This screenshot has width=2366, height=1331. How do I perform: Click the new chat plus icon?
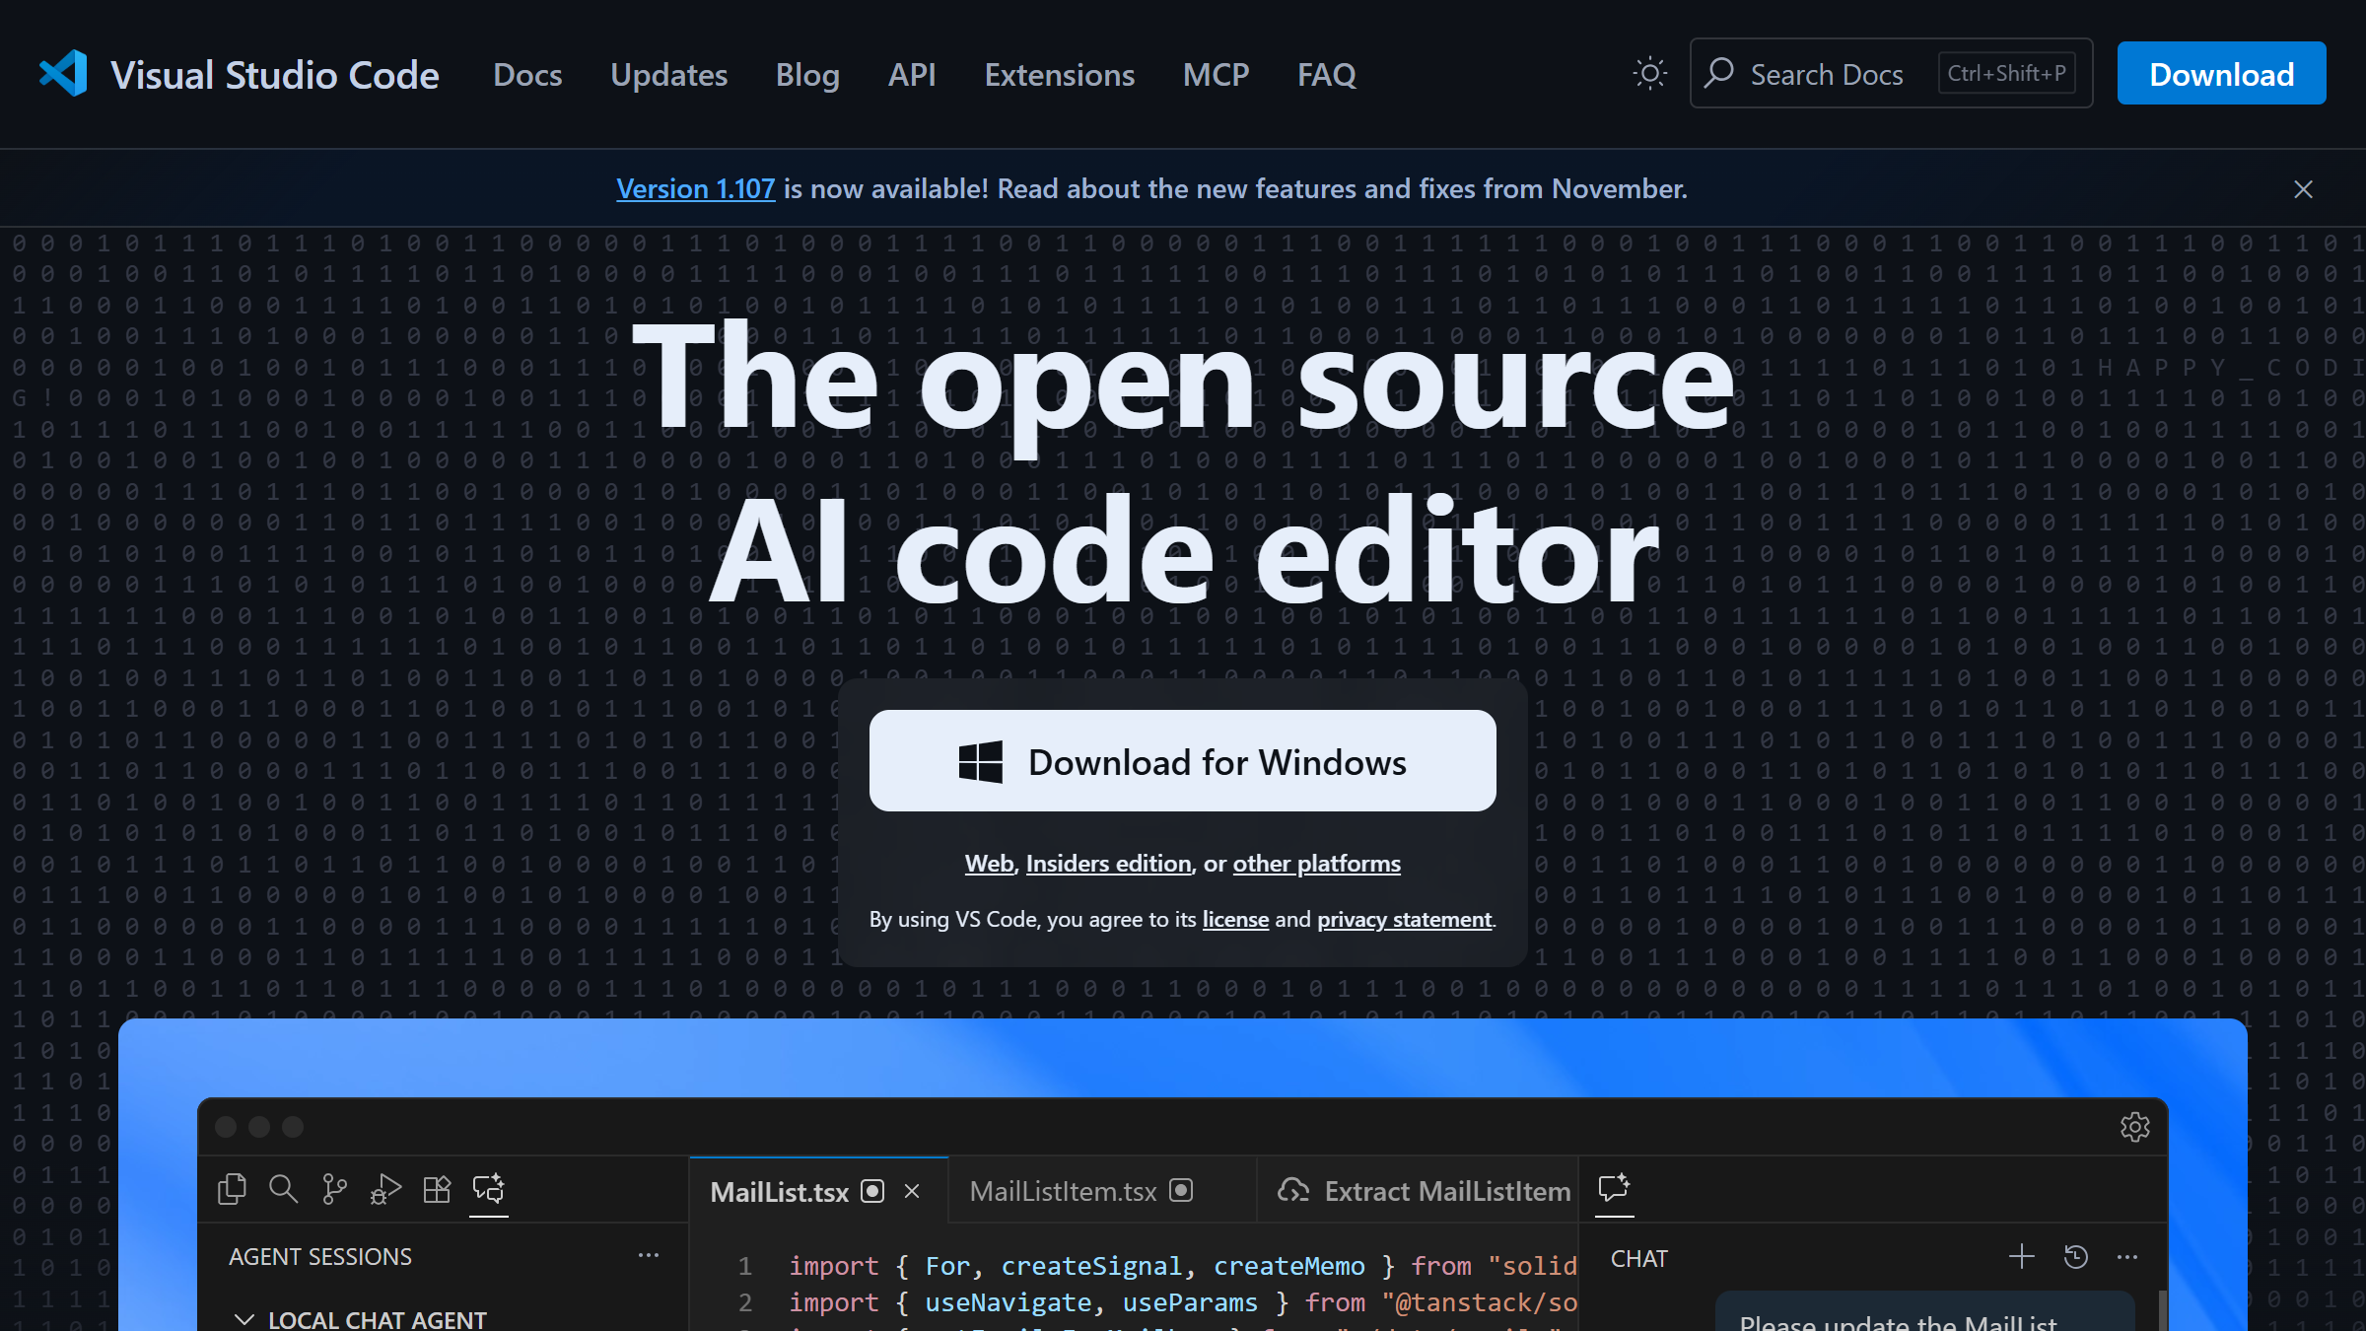(x=2021, y=1257)
